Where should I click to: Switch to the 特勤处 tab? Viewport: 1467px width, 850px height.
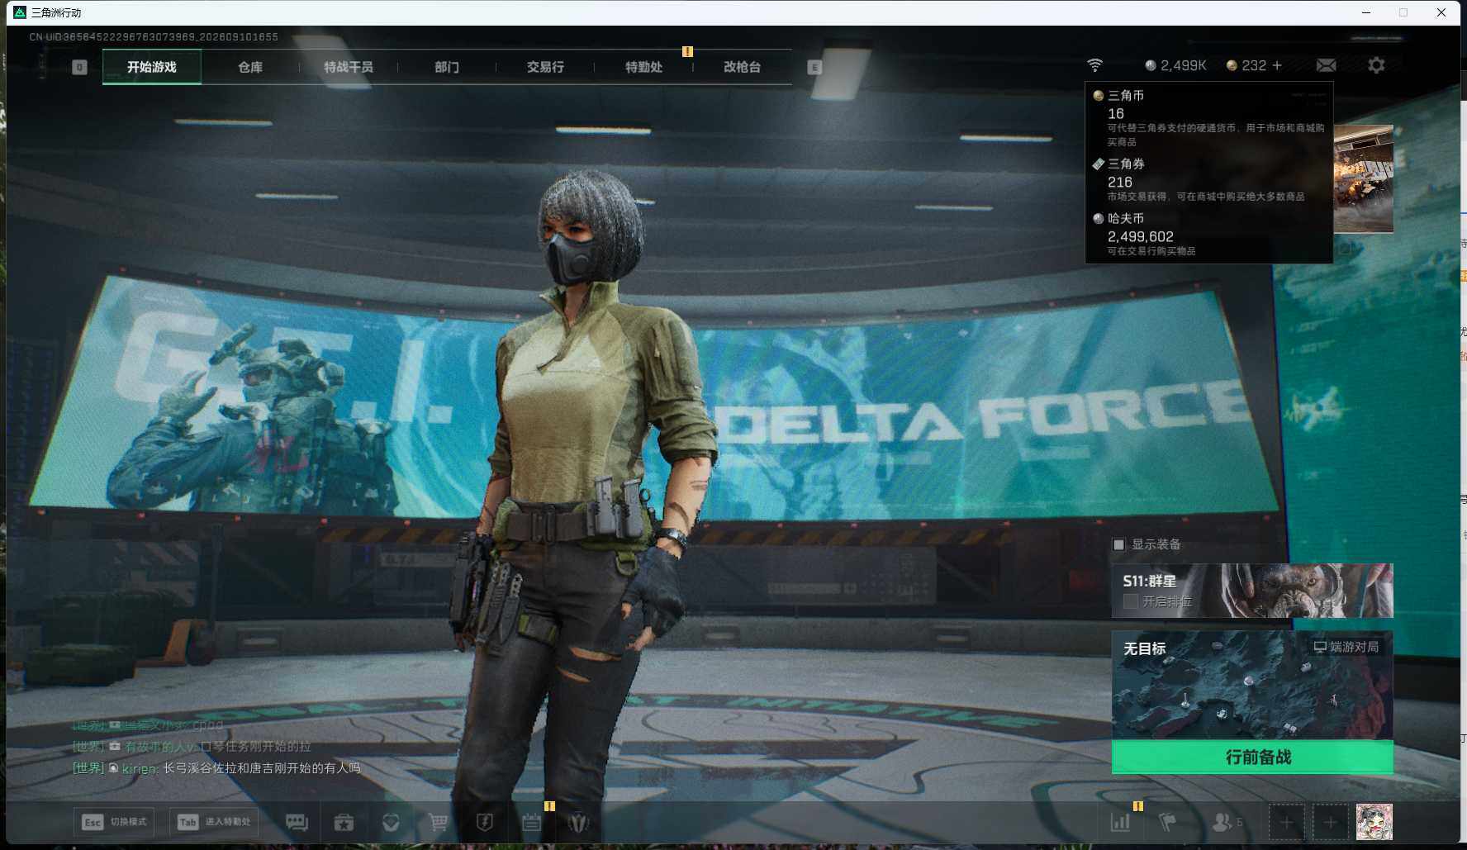pos(643,67)
